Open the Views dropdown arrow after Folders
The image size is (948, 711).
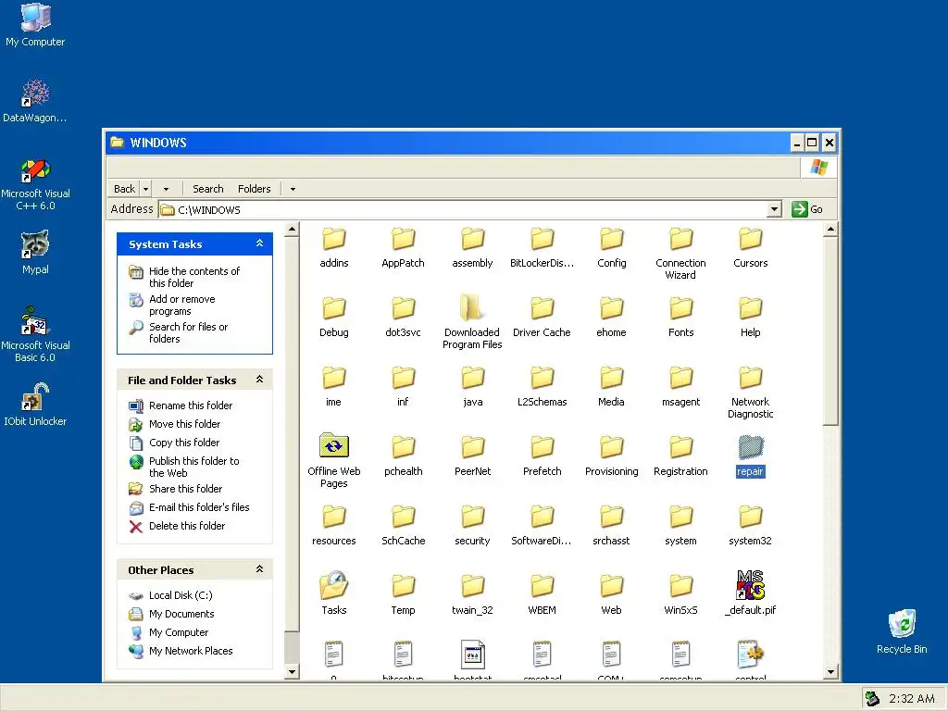(x=293, y=189)
